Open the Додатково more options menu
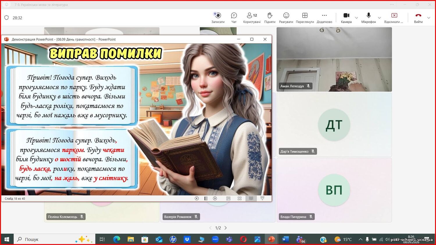This screenshot has width=436, height=245. tap(324, 18)
